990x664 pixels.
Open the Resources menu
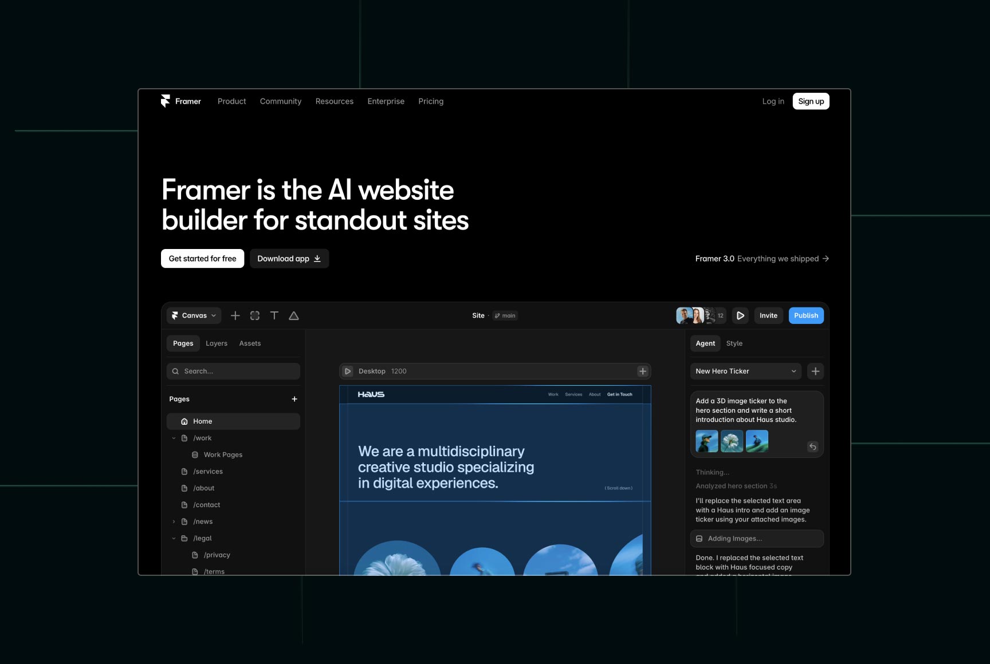(x=335, y=101)
